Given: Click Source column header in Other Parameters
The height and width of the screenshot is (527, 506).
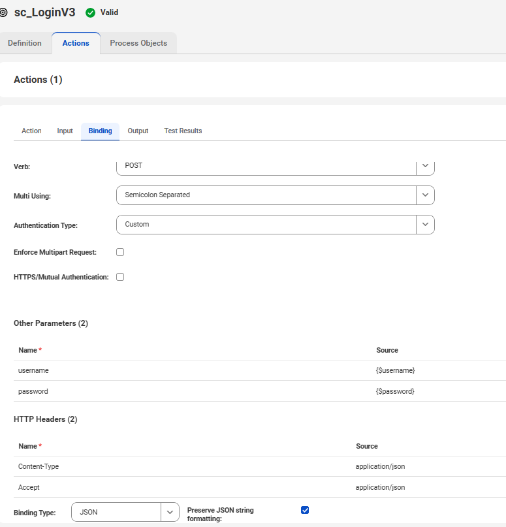Looking at the screenshot, I should 387,350.
